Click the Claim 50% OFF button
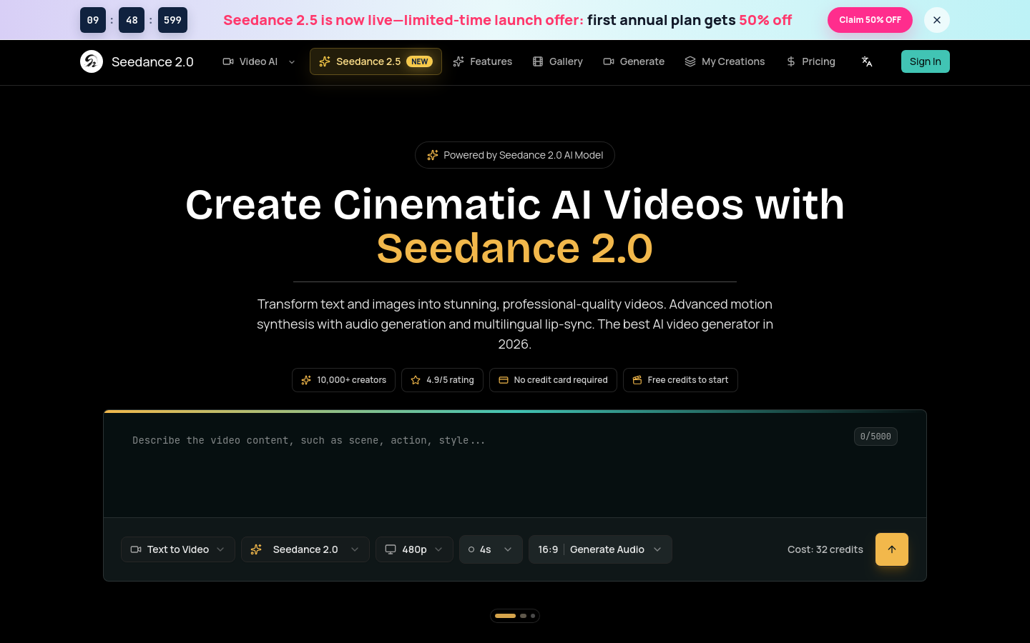1030x643 pixels. (870, 20)
